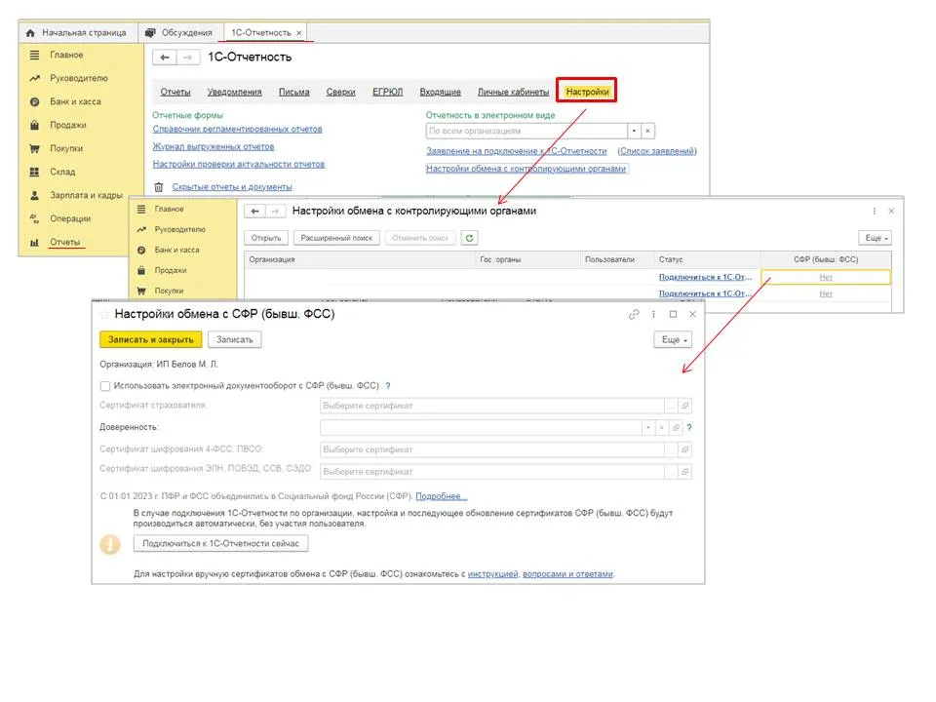
Task: Add СФР settings to favorites star
Action: click(x=104, y=314)
